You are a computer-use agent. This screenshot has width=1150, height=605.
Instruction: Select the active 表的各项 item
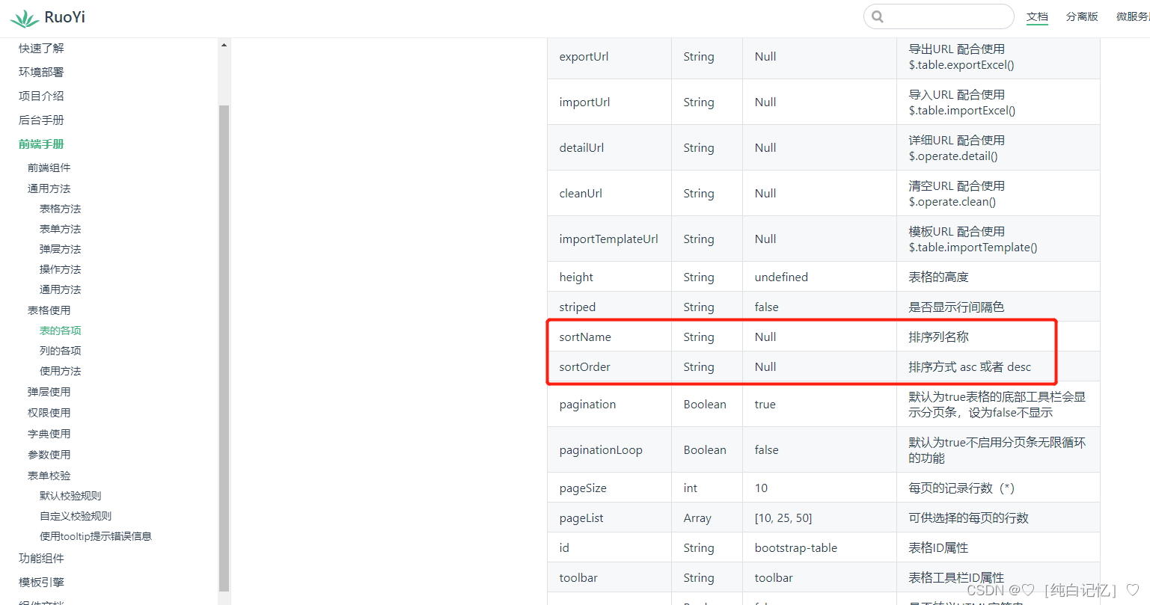click(x=60, y=331)
